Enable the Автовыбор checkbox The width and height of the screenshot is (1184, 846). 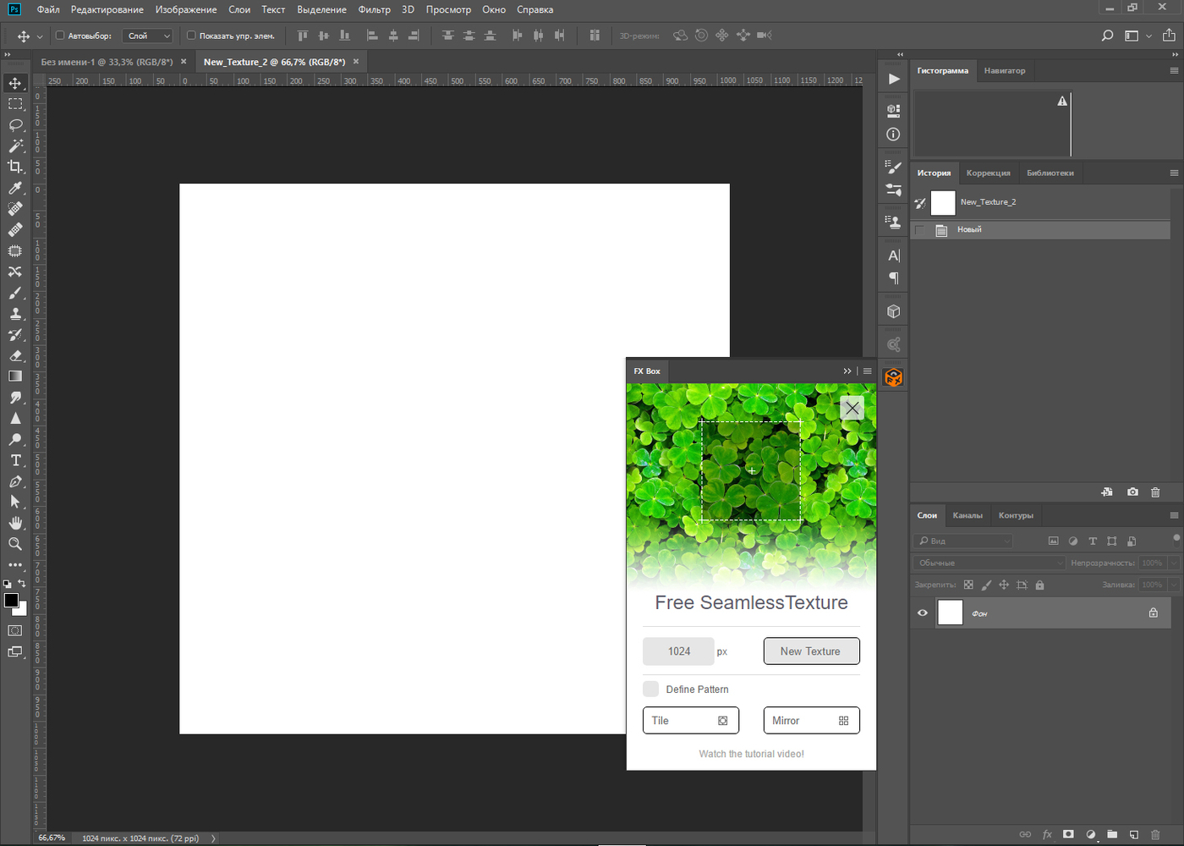(60, 36)
